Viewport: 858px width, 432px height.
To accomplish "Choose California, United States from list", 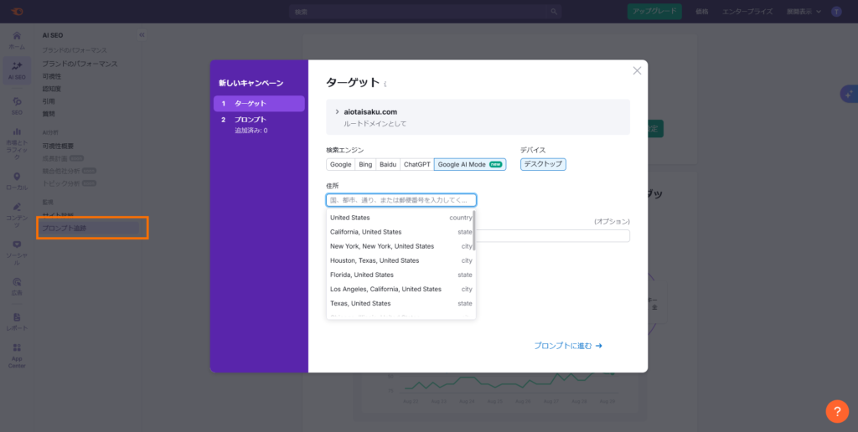I will [366, 232].
